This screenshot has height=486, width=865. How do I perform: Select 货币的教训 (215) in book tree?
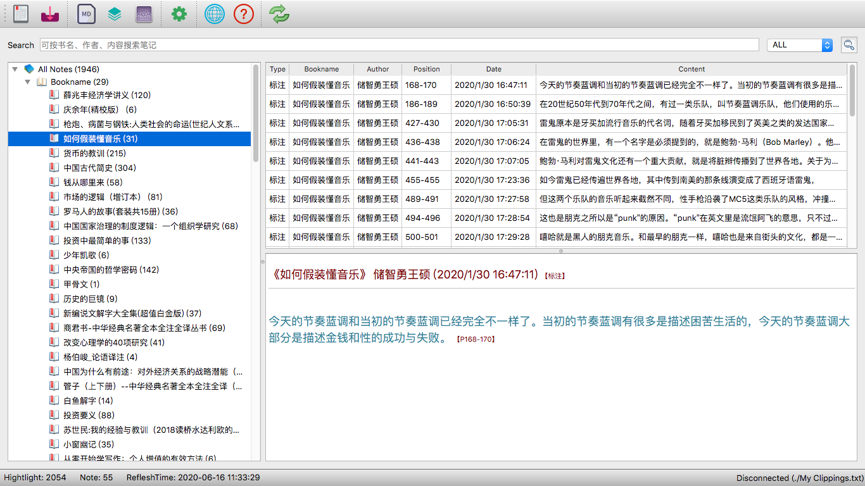coord(94,153)
